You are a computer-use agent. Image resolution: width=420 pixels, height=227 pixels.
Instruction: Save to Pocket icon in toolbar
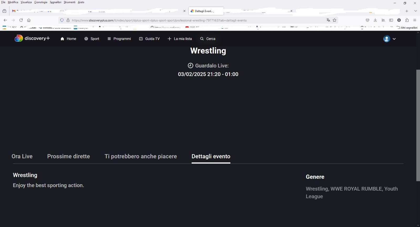click(367, 20)
